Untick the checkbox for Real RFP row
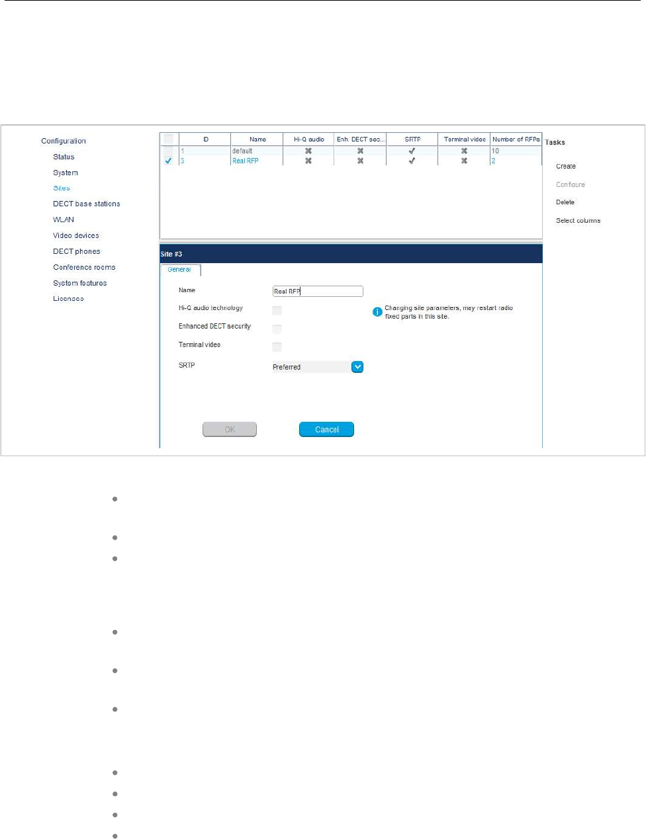The height and width of the screenshot is (839, 646). pos(168,161)
